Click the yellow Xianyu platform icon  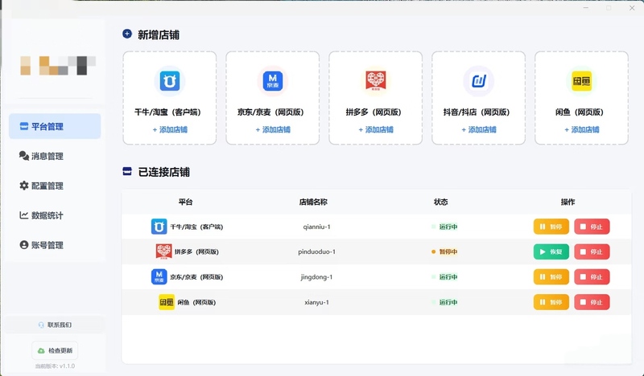[x=581, y=81]
